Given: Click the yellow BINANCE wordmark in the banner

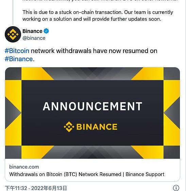Looking at the screenshot, I should pos(97,127).
